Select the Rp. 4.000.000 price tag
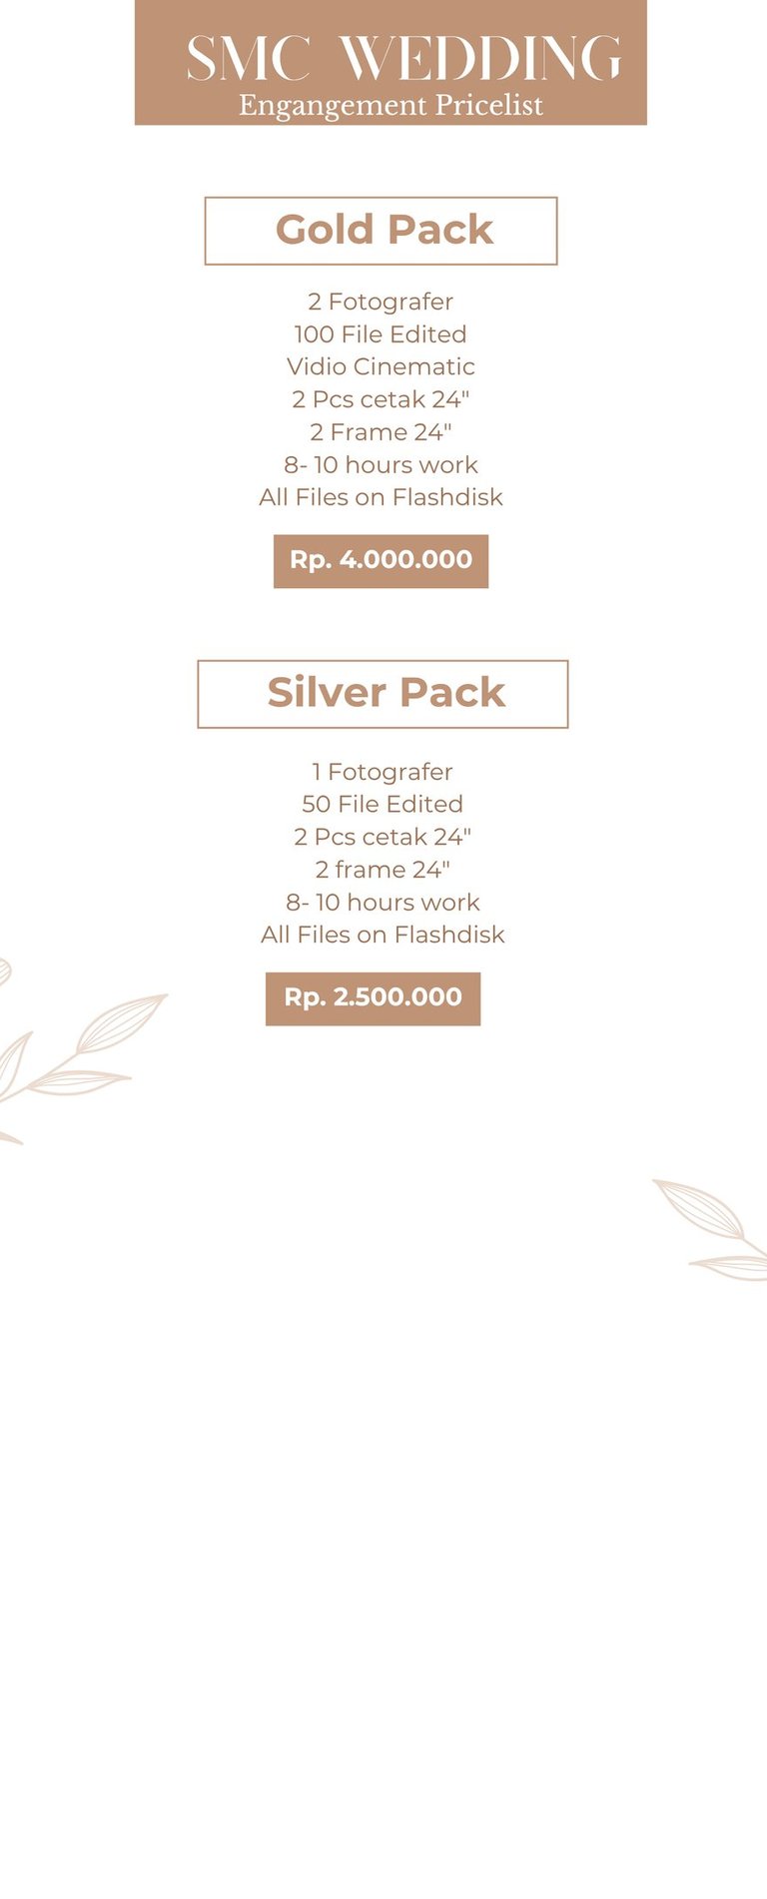Screen dimensions: 767x1899 tap(381, 561)
